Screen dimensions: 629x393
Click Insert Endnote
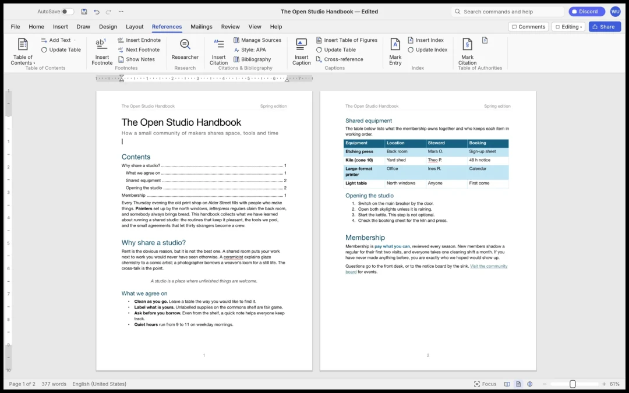coord(139,40)
